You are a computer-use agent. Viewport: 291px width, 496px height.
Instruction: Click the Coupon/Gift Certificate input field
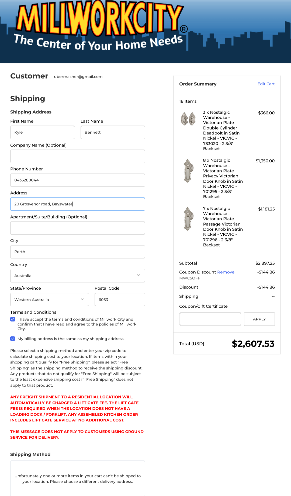coord(210,319)
